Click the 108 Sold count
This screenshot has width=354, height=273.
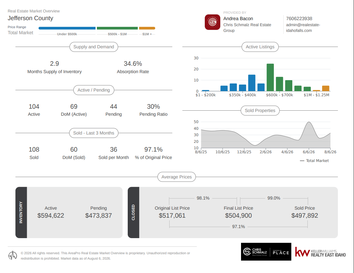pos(34,150)
